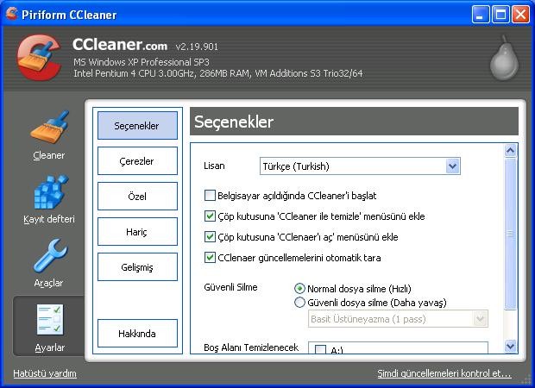Switch to the Çerezler tab
The height and width of the screenshot is (388, 535).
137,161
